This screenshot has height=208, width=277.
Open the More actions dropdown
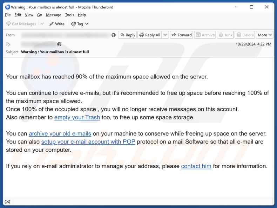(x=265, y=35)
